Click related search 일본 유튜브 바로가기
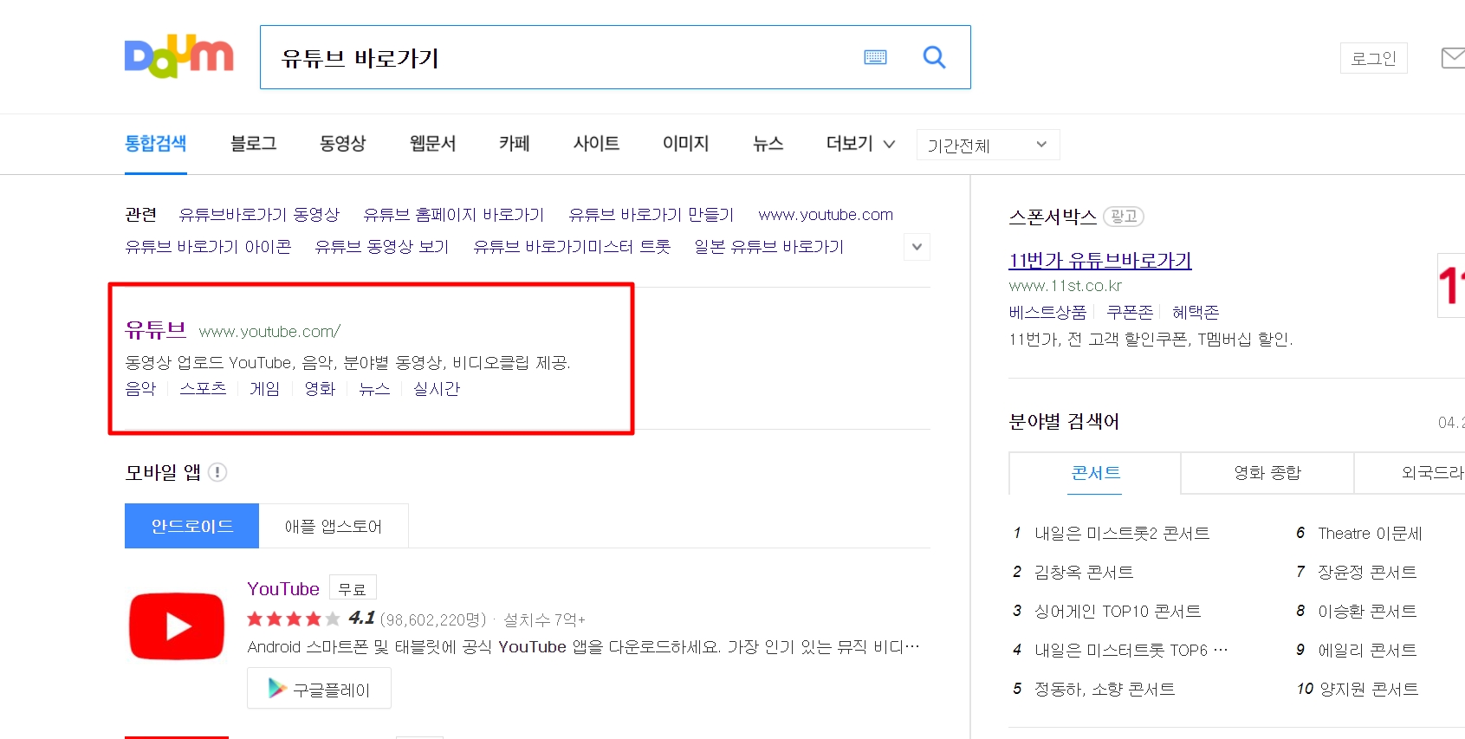 pos(768,247)
